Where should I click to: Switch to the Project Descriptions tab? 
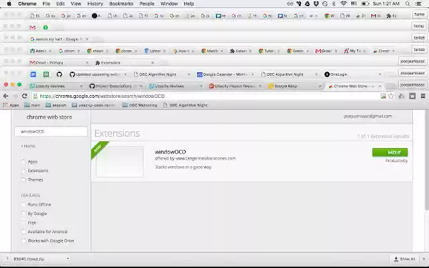coord(115,86)
